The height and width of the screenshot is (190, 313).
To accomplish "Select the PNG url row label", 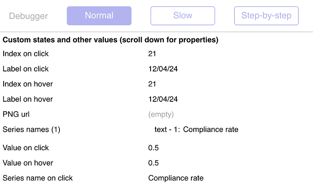I will (16, 114).
